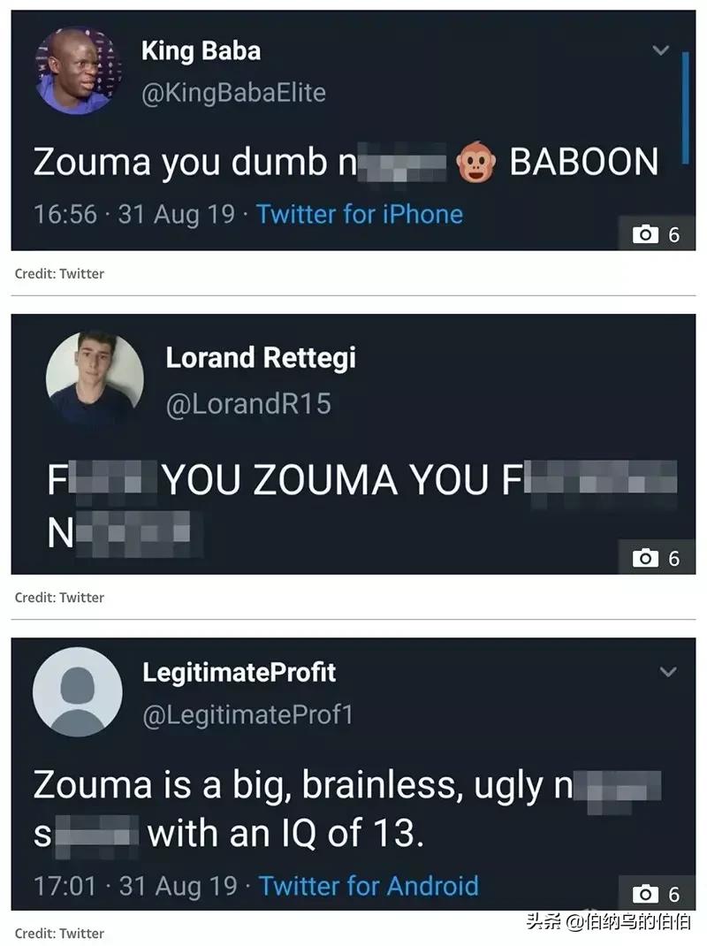Click the Toutiao watermark in the bottom corner
707x946 pixels.
click(x=608, y=921)
